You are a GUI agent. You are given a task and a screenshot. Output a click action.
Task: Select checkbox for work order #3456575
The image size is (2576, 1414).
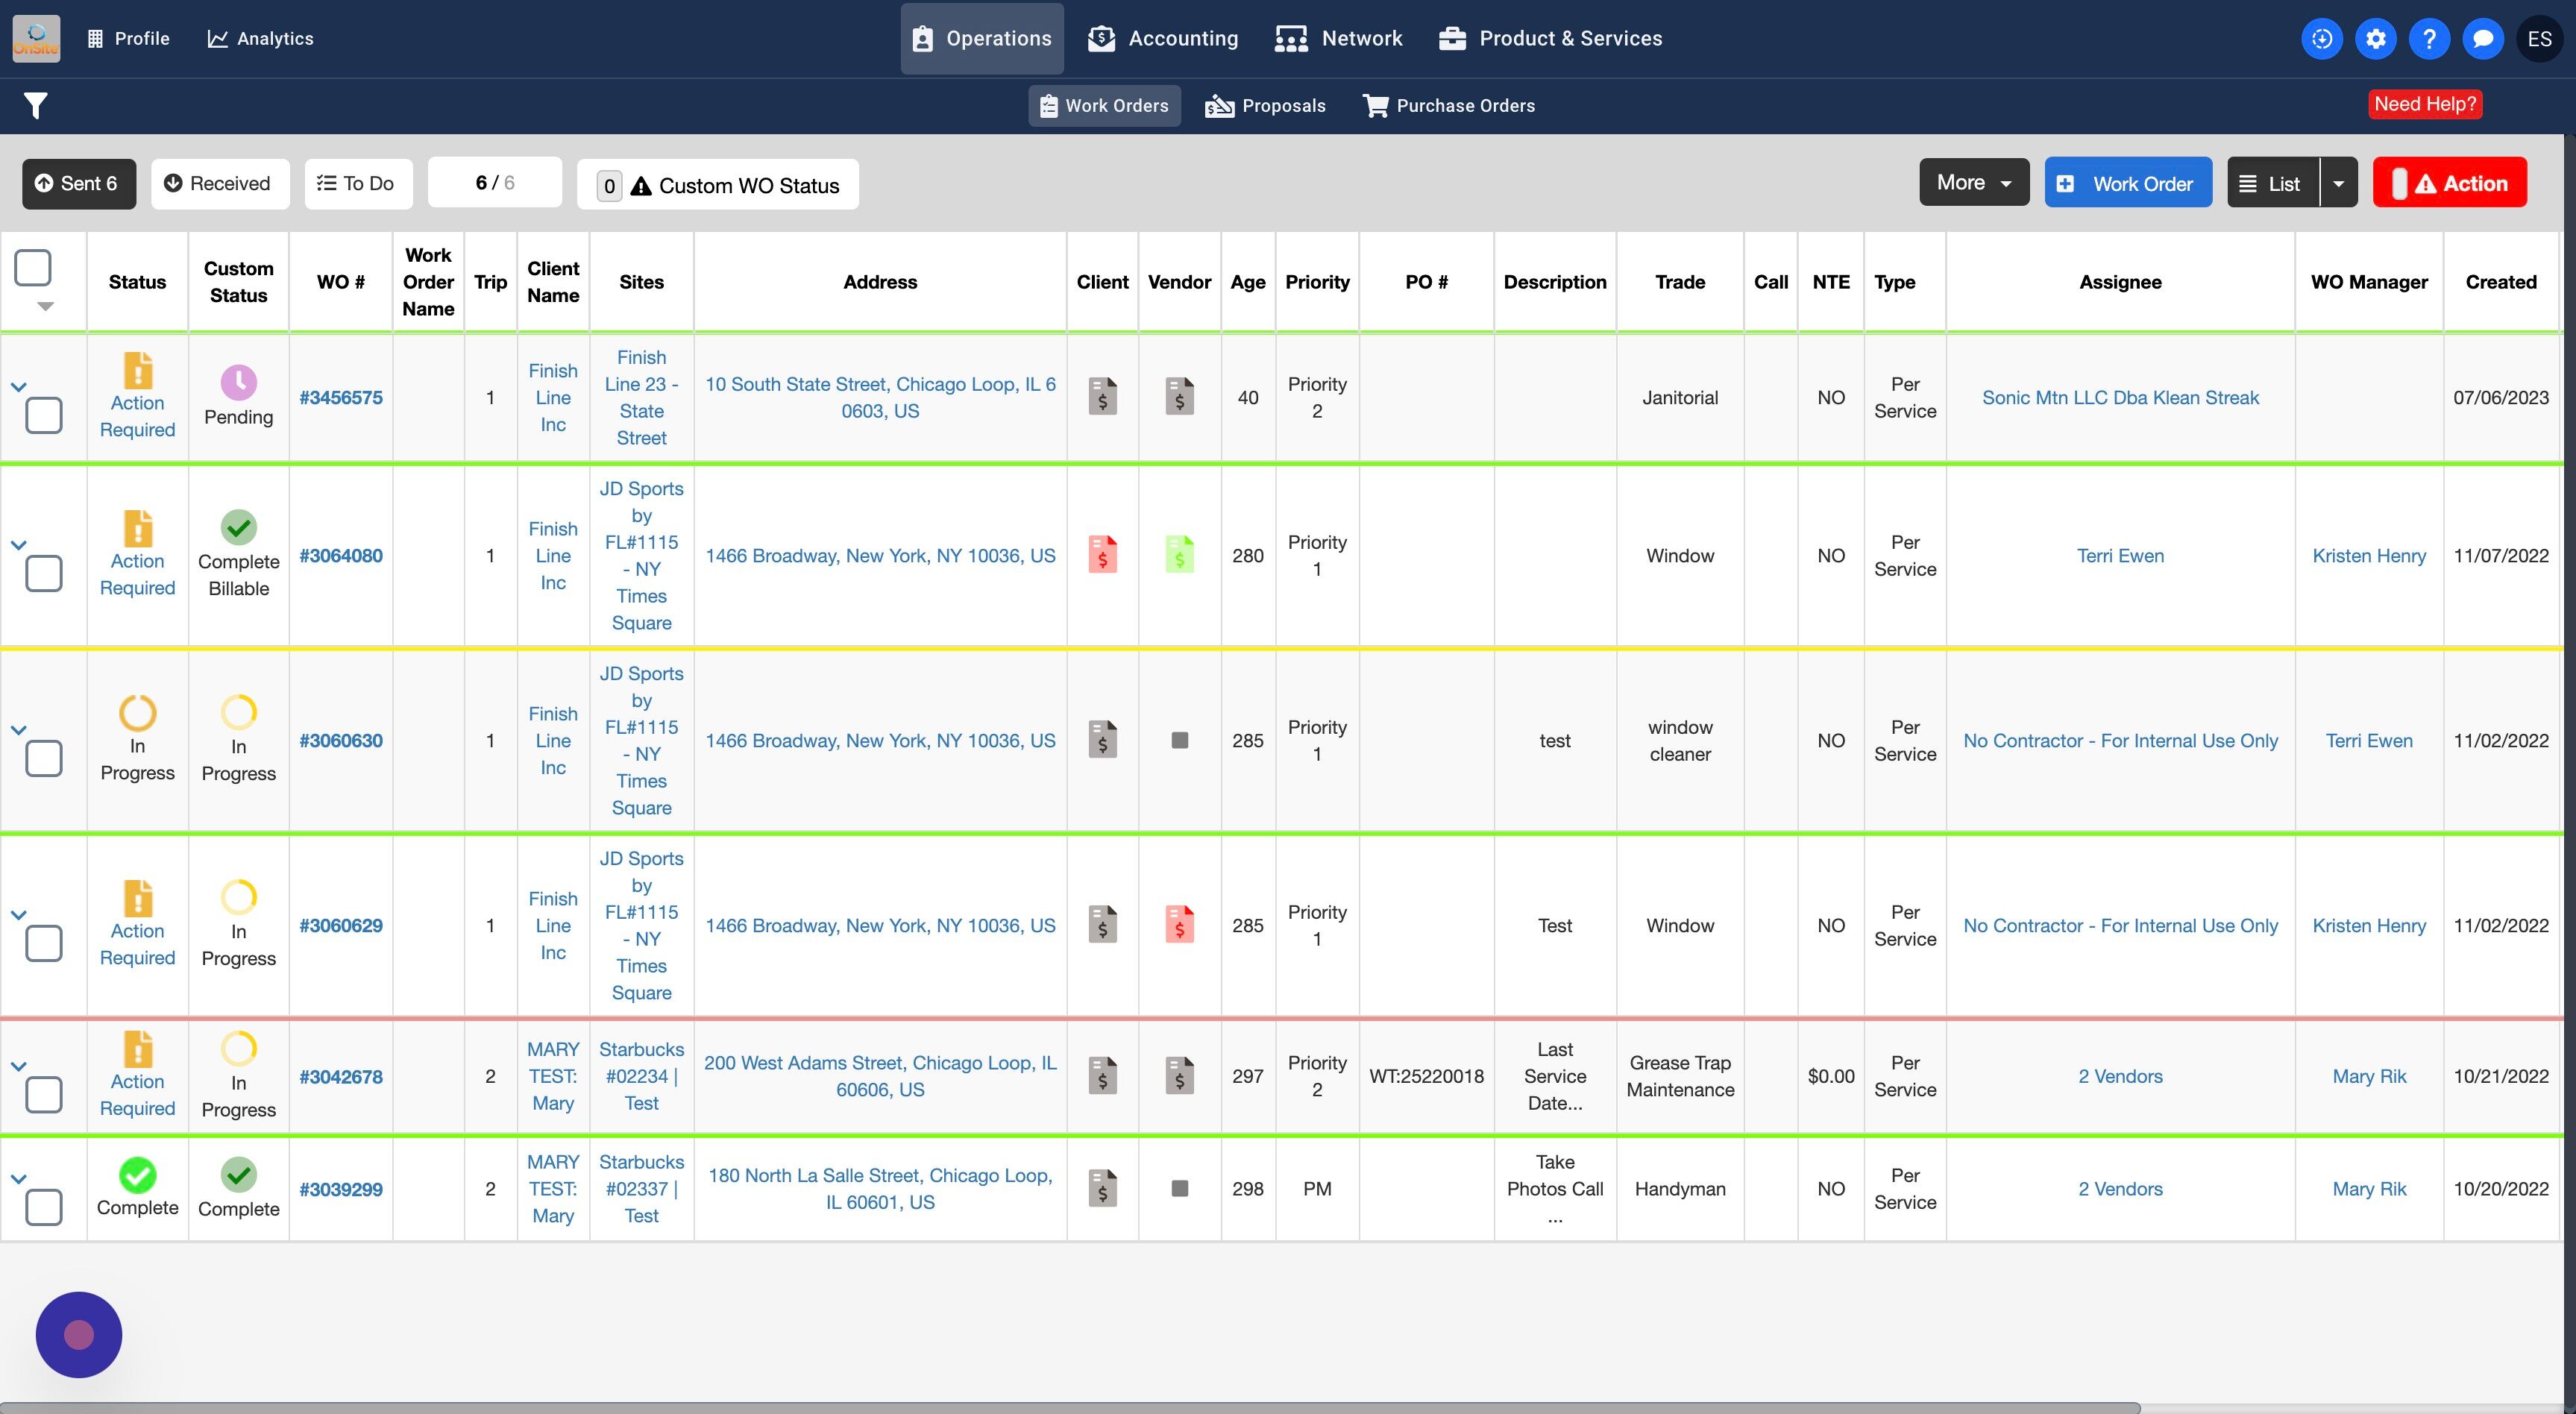(x=44, y=415)
